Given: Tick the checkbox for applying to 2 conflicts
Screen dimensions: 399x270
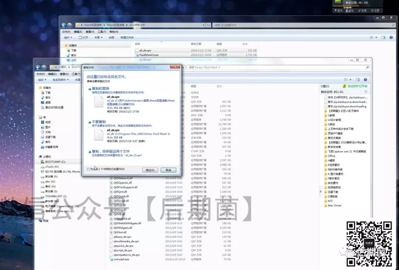Looking at the screenshot, I should (88, 169).
